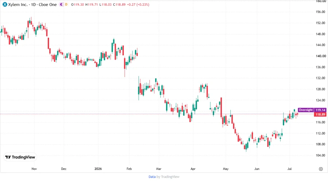328x181 pixels.
Task: Click the red 118.89 last price tag
Action: tap(320, 114)
